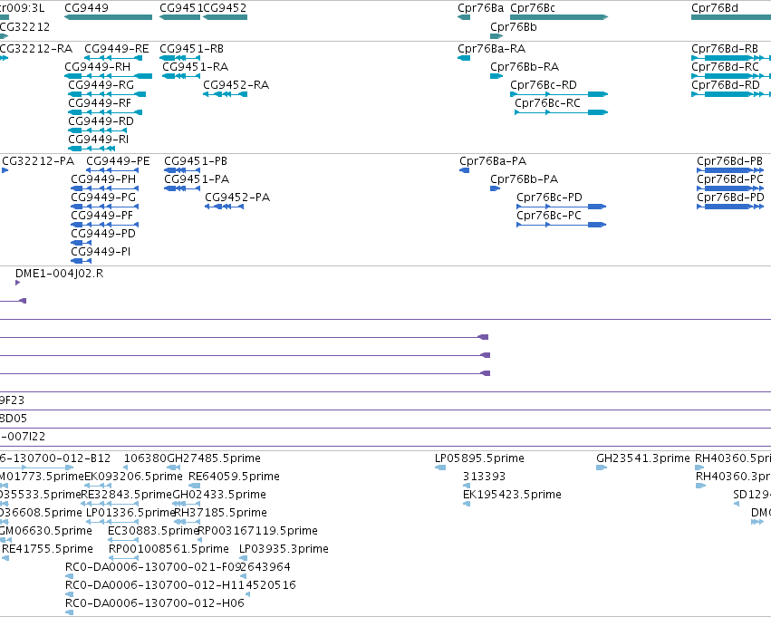The height and width of the screenshot is (617, 771).
Task: Select EST label GH02433.5prime
Action: coord(219,495)
